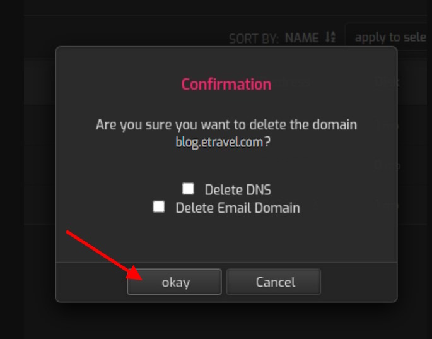Click the Delete DNS label text
Viewport: 432px width, 339px height.
(238, 190)
